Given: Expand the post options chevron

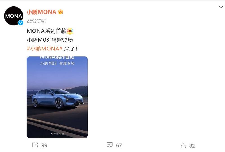Looking at the screenshot, I should coord(221,7).
